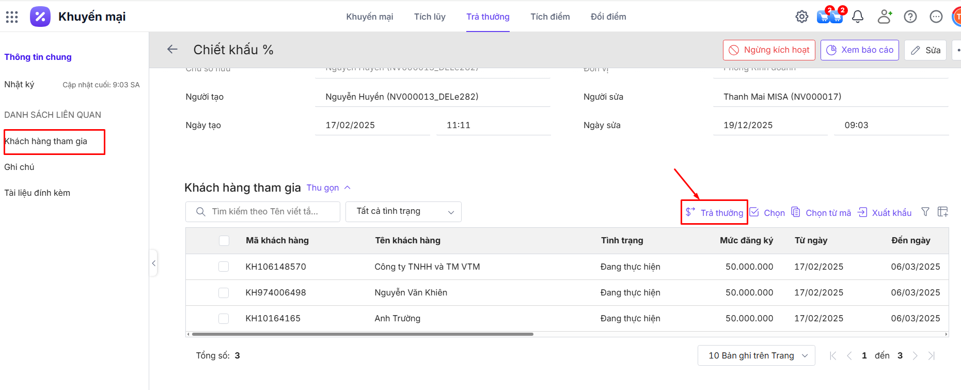Go to the Đổi điểm tab
This screenshot has height=390, width=961.
608,17
